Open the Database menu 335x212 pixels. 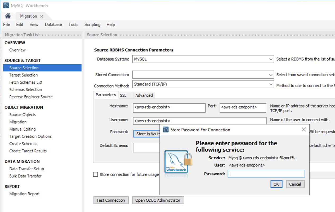point(53,24)
